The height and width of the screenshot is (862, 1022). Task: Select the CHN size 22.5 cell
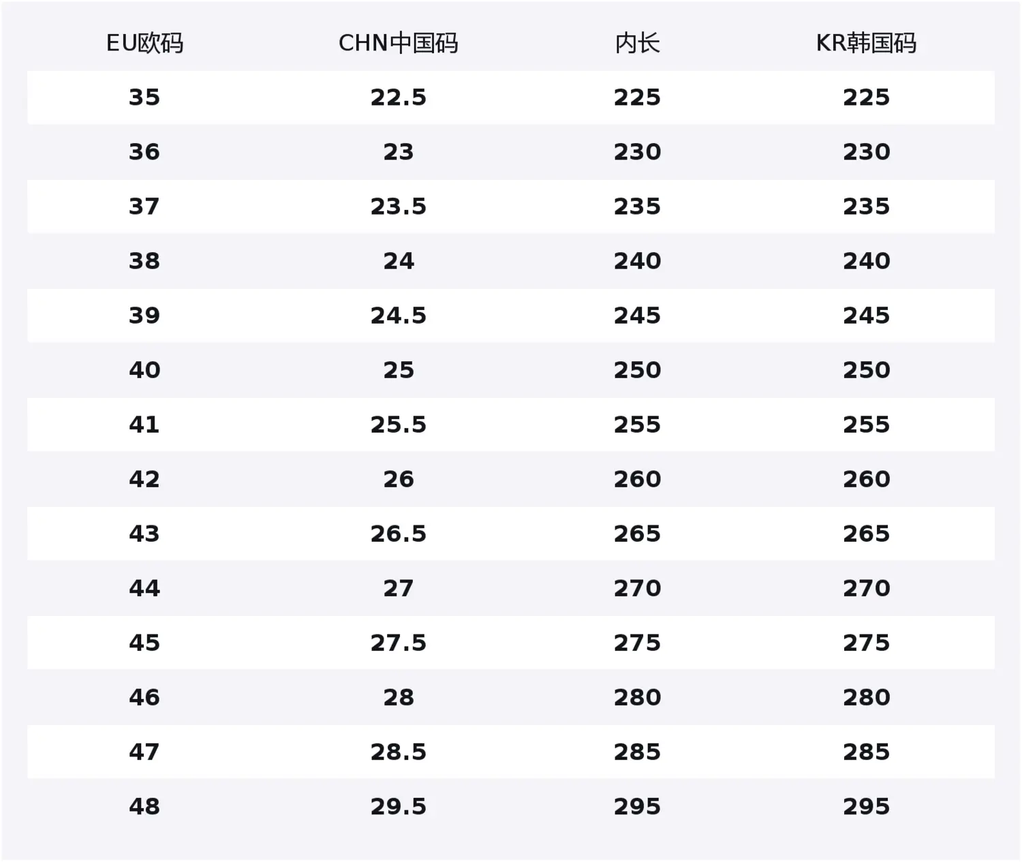coord(398,97)
